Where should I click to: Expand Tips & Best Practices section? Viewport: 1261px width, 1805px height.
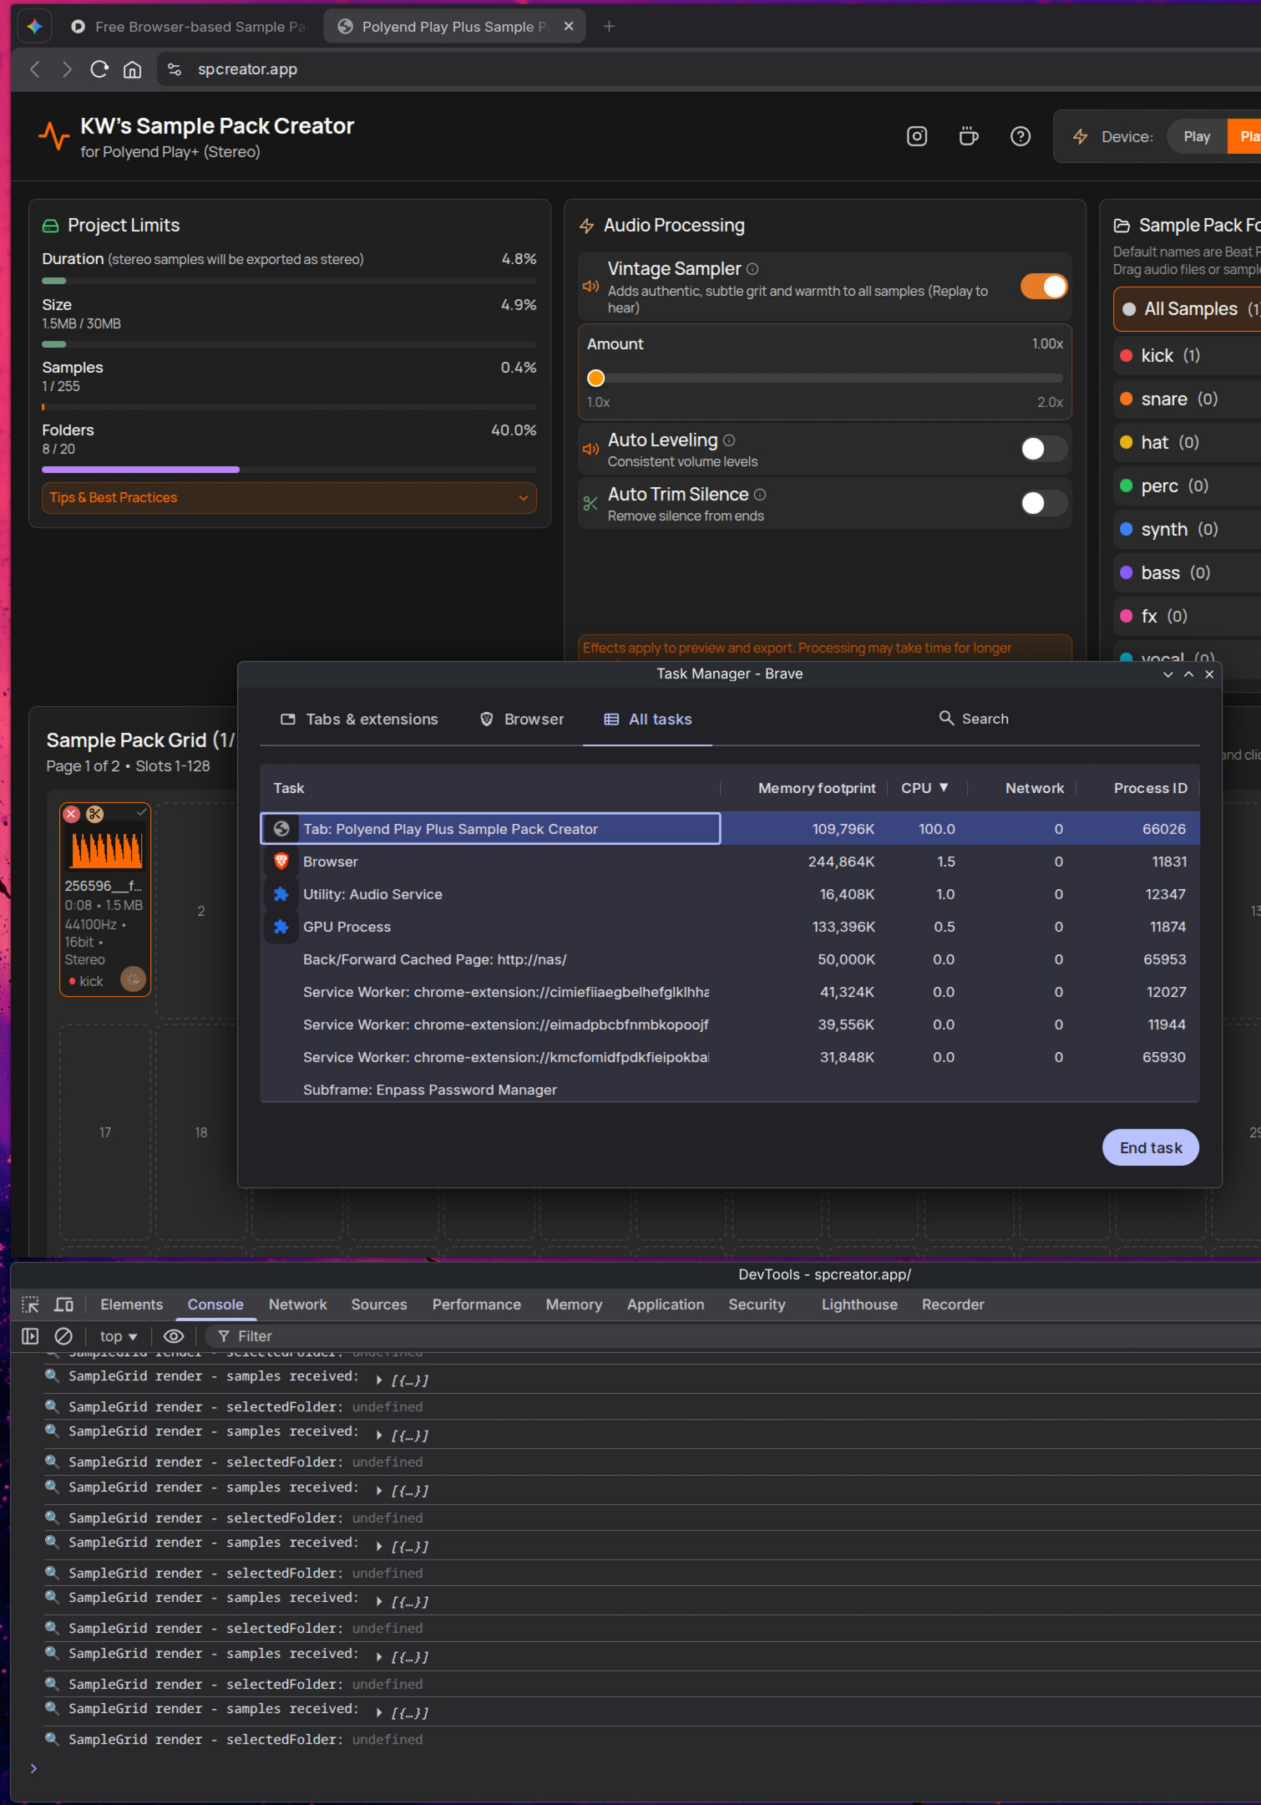(289, 498)
